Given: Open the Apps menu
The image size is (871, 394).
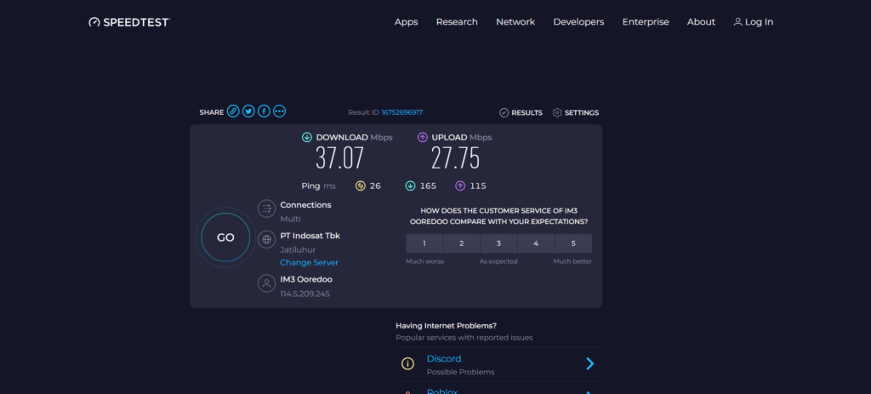Looking at the screenshot, I should pos(406,22).
